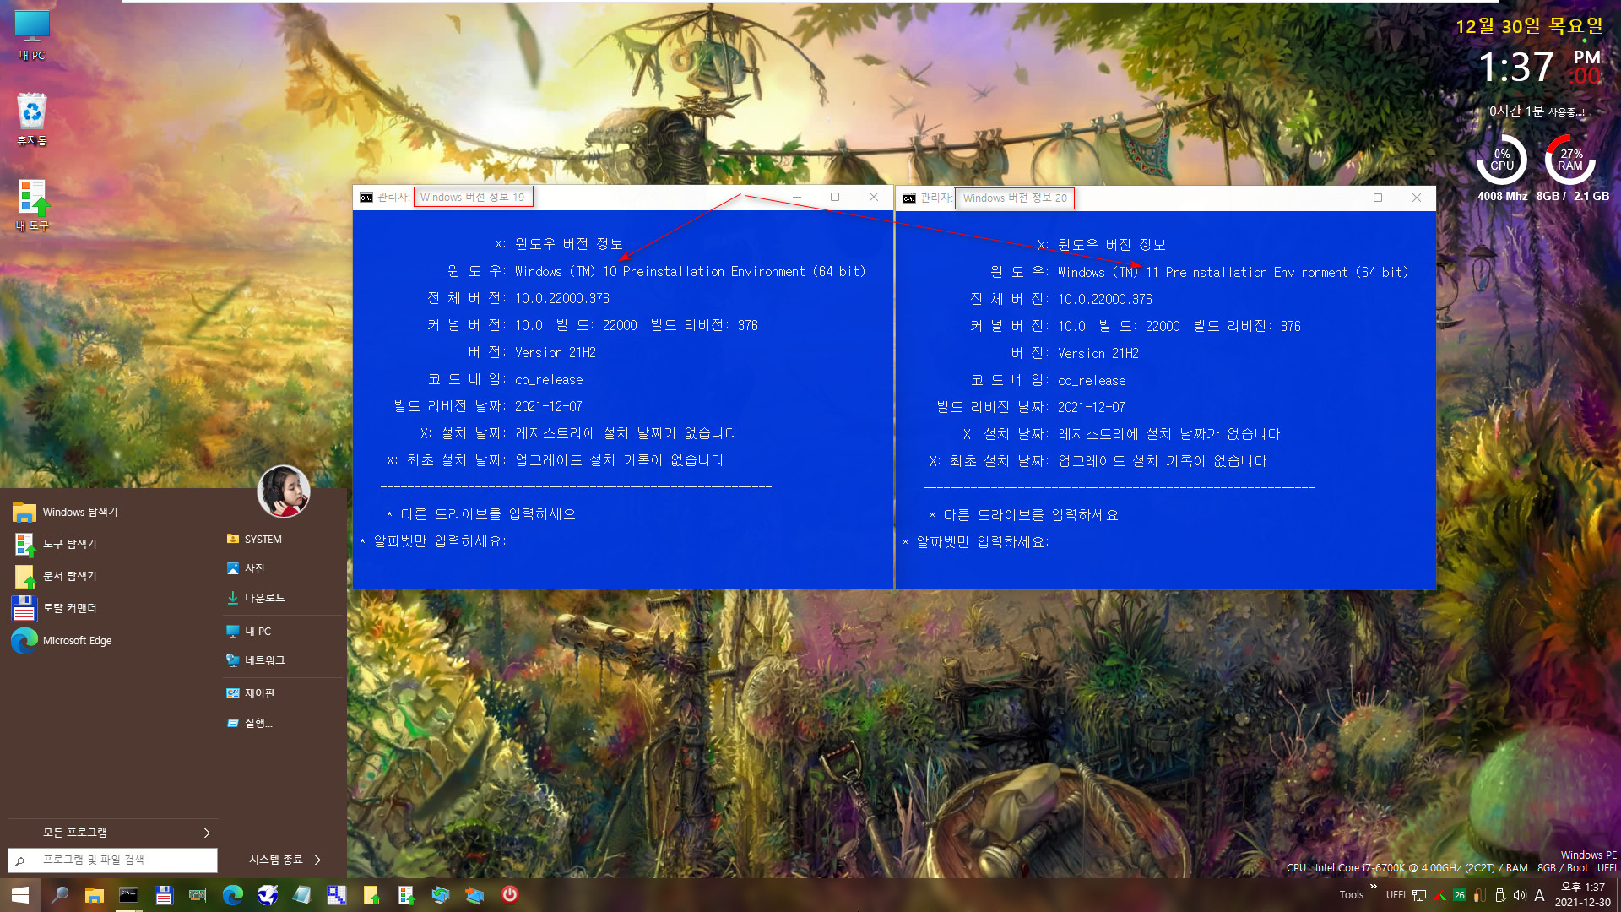The width and height of the screenshot is (1621, 912).
Task: Click the 프로그램 및 파일 검색 search field
Action: pyautogui.click(x=112, y=860)
